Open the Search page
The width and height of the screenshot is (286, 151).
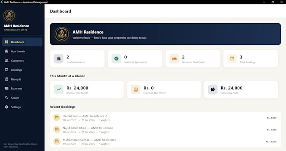22,98
